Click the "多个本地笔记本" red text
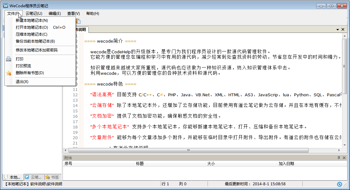350x190 pixels. point(110,127)
